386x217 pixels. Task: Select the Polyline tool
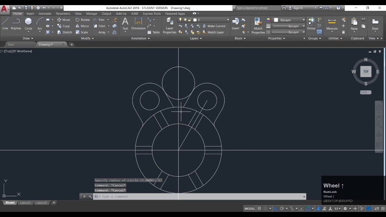(x=16, y=24)
